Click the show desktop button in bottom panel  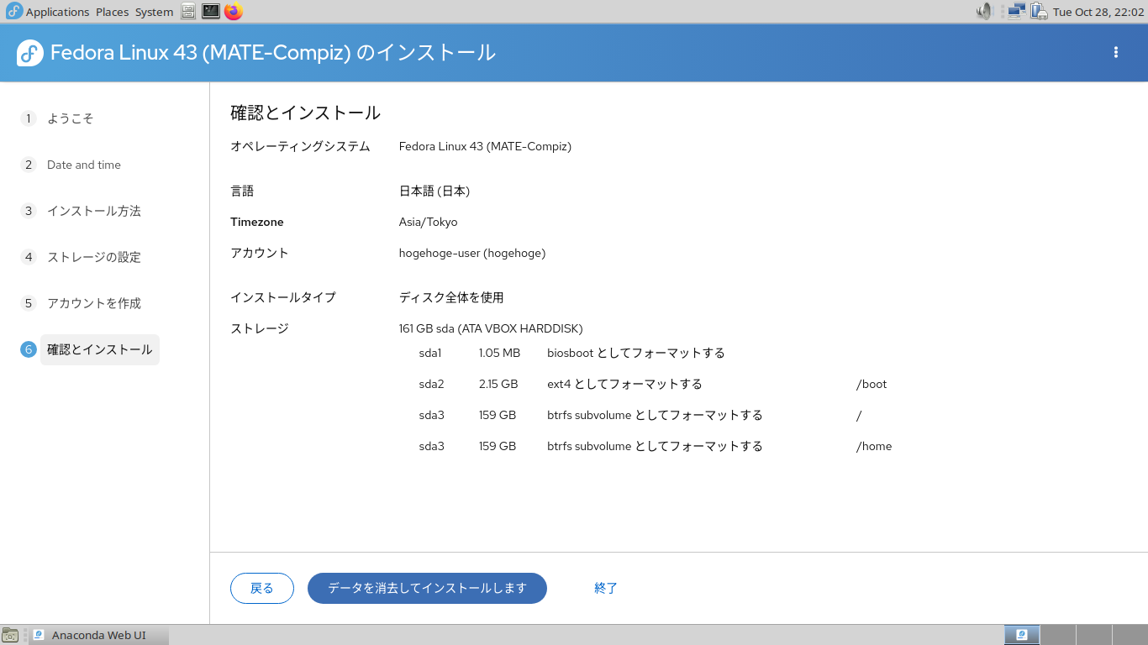tap(10, 636)
